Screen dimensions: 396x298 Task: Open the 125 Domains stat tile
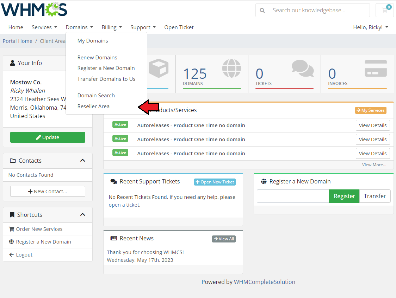pyautogui.click(x=212, y=74)
